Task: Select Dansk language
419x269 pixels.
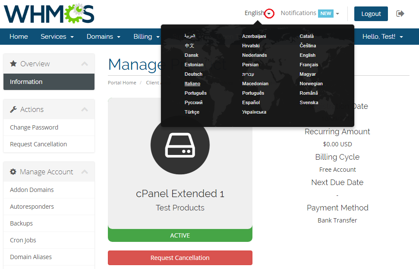Action: click(x=191, y=55)
